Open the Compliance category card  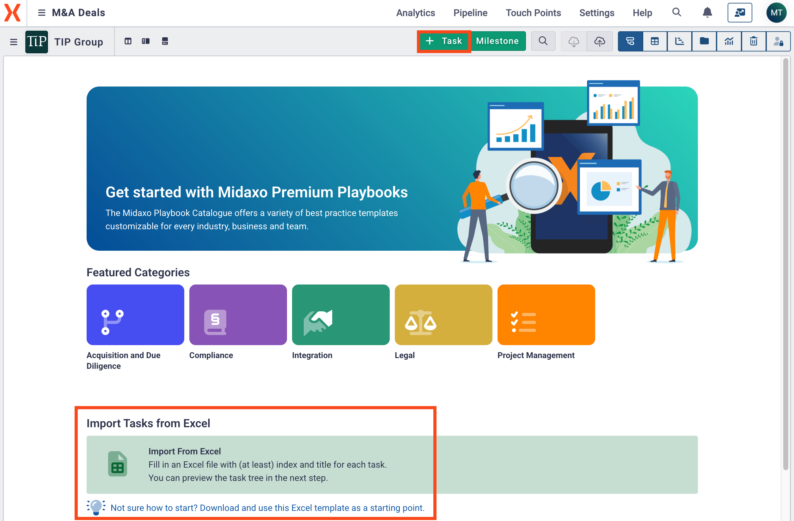coord(238,314)
